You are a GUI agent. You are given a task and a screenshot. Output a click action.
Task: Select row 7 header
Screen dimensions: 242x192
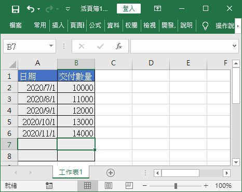(9, 144)
